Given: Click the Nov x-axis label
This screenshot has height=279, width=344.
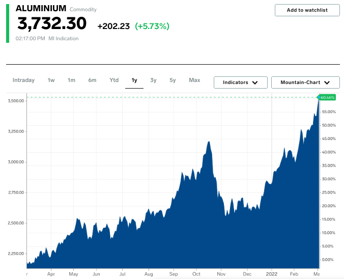Looking at the screenshot, I should [221, 274].
